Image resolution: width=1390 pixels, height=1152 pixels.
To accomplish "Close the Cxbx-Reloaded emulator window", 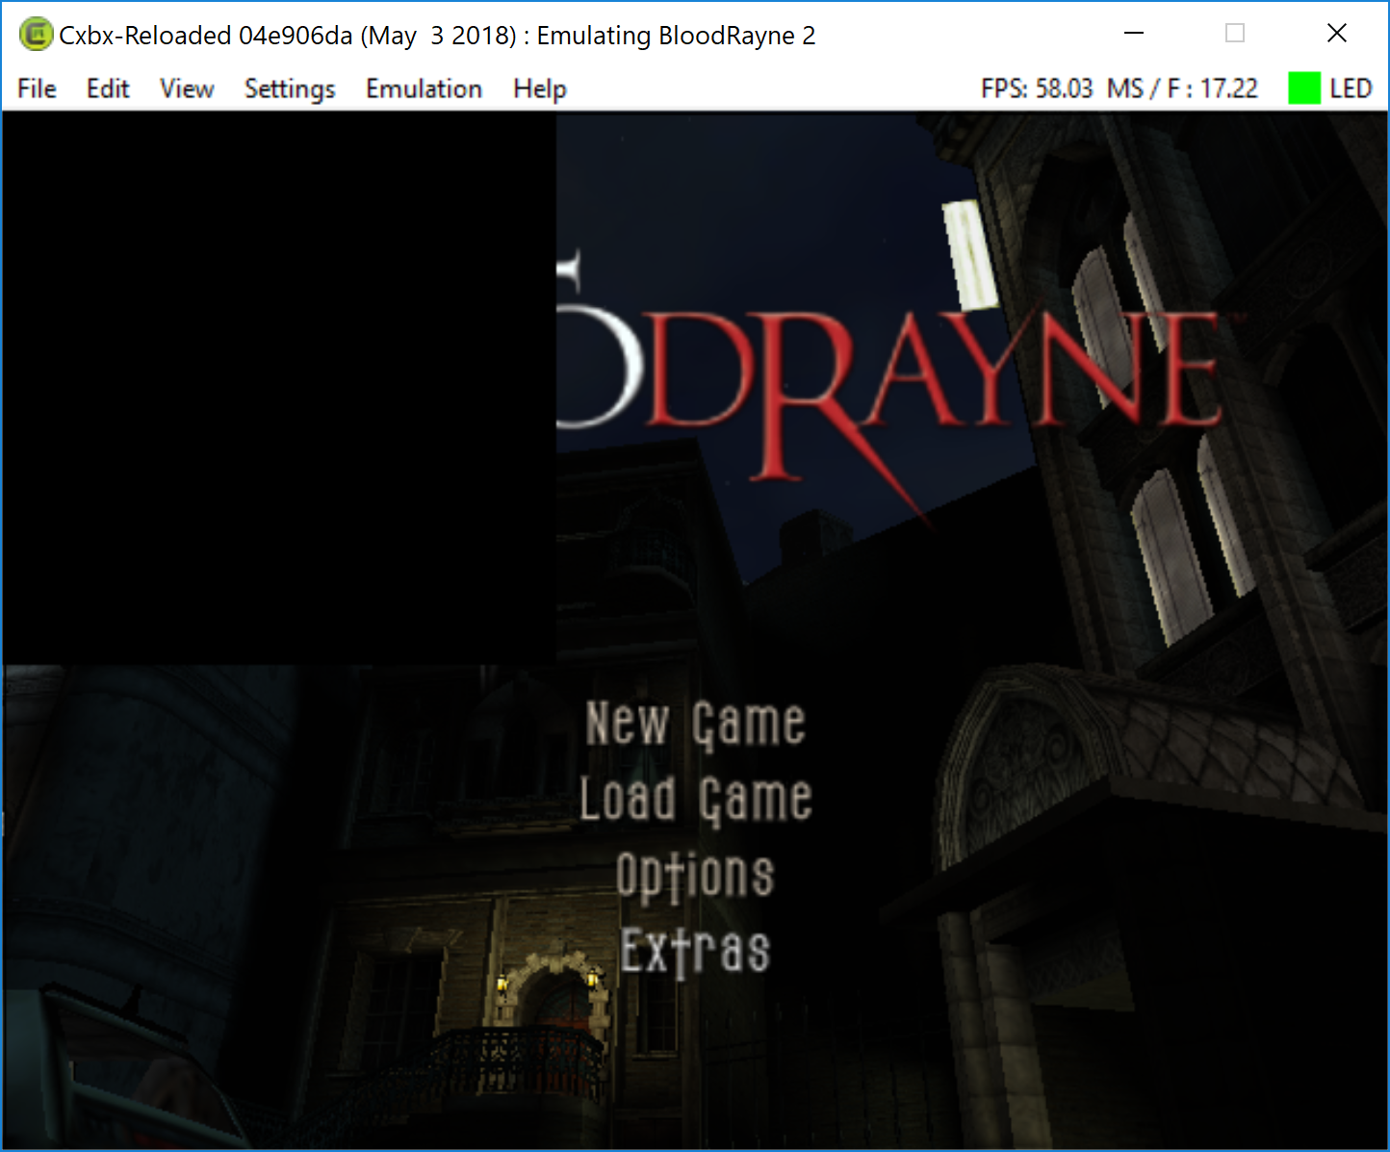I will pyautogui.click(x=1336, y=34).
